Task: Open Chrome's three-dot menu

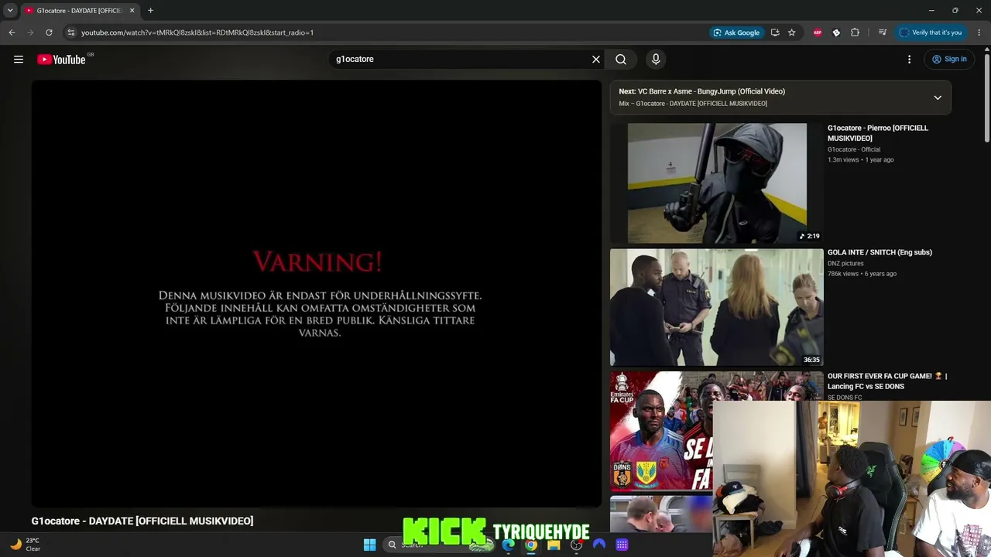Action: coord(979,32)
